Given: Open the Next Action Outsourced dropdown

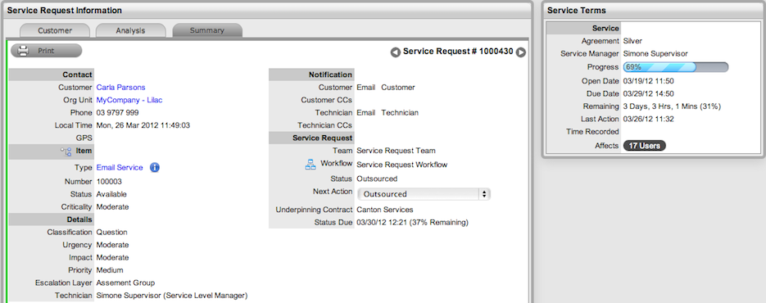Looking at the screenshot, I should coord(424,194).
